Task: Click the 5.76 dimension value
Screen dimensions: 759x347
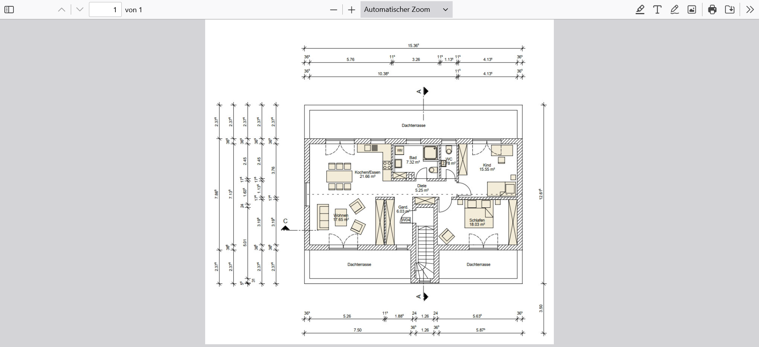Action: [x=350, y=60]
